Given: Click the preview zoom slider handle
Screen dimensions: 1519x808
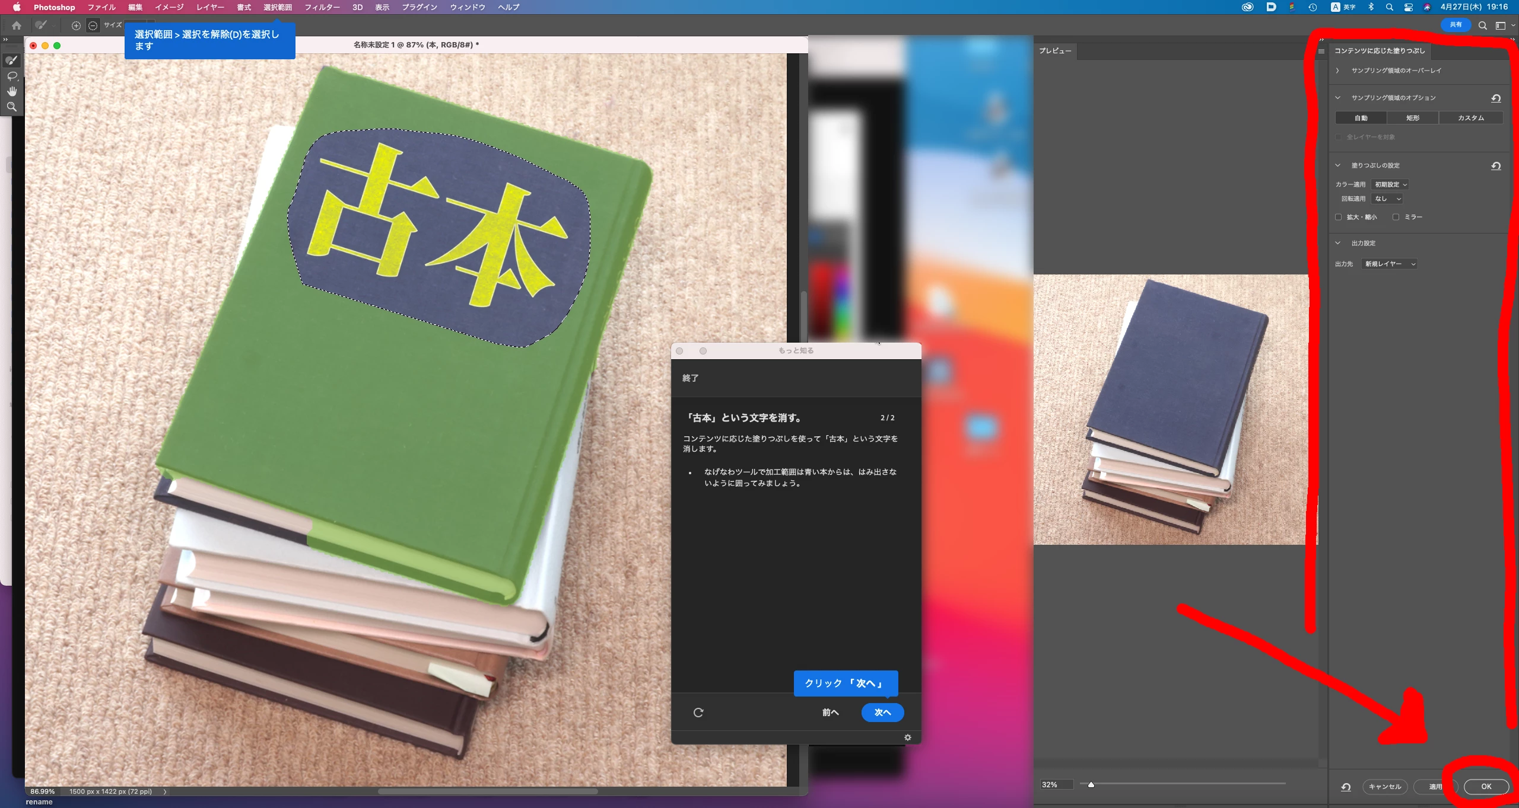Looking at the screenshot, I should (1091, 784).
